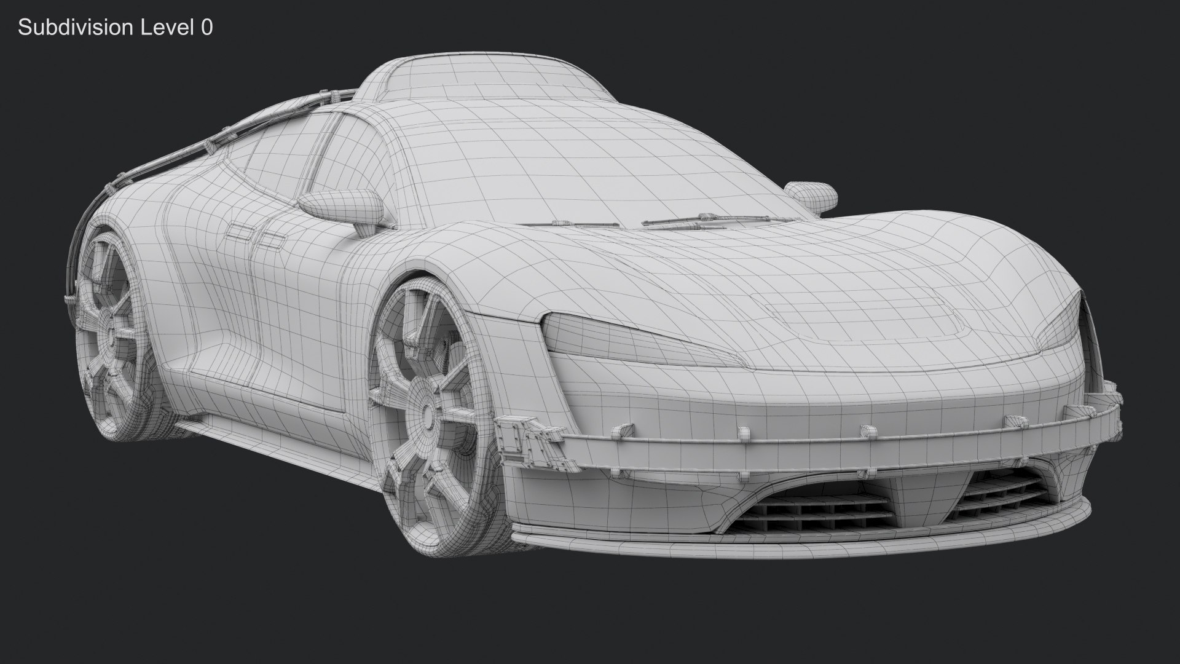Image resolution: width=1180 pixels, height=664 pixels.
Task: Click the 'Subdivision Level 0' label text
Action: click(x=116, y=28)
